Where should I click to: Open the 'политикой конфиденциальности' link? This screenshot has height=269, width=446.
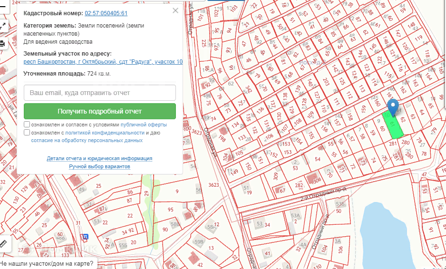tap(105, 133)
